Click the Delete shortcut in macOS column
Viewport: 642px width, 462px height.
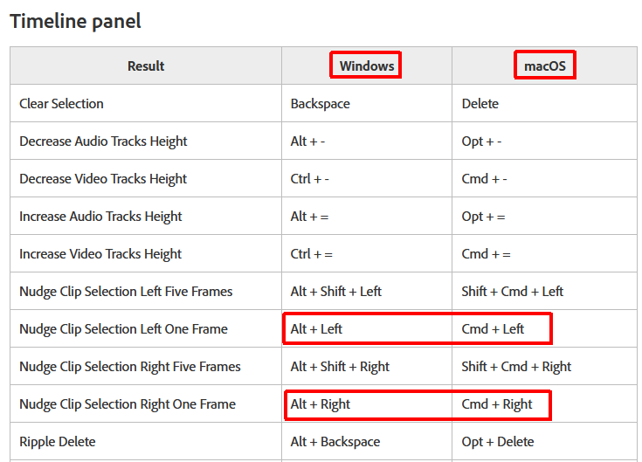(480, 104)
